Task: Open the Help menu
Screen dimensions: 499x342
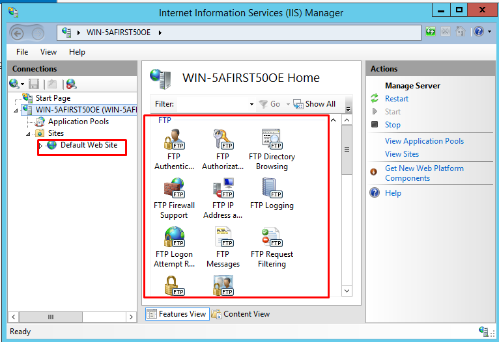Action: point(77,52)
